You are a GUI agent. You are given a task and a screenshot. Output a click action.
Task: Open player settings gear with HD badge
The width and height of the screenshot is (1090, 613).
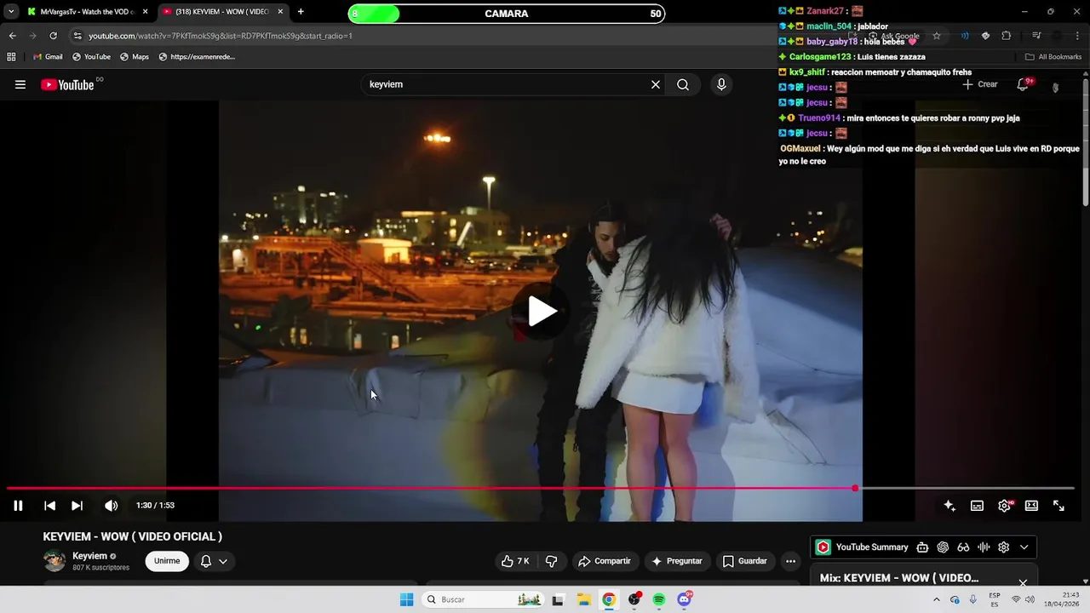[1005, 506]
